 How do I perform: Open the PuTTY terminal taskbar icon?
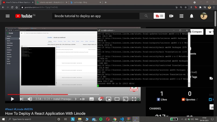tap(136, 119)
